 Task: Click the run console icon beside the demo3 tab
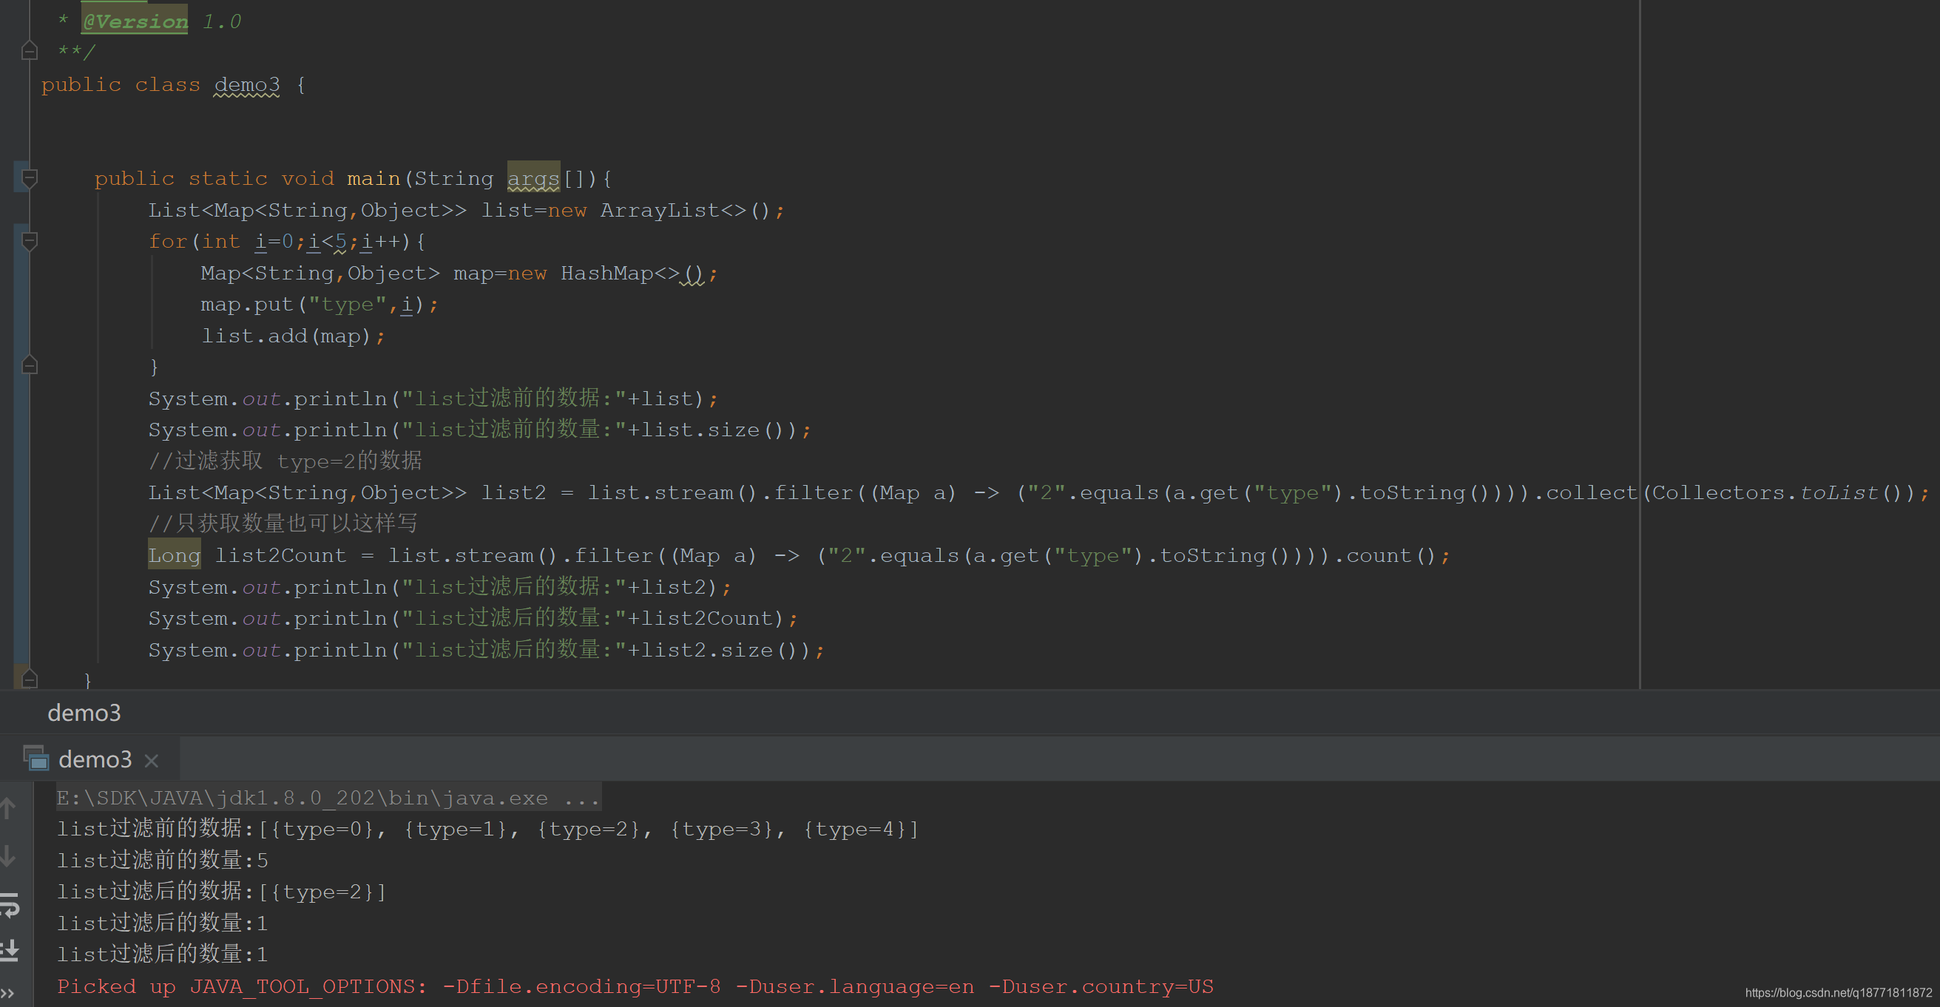35,759
